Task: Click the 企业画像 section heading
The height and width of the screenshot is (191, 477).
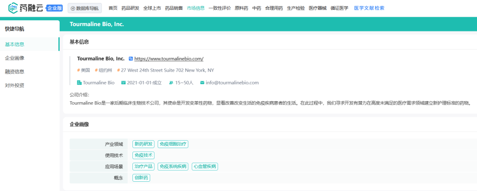Action: (x=79, y=124)
